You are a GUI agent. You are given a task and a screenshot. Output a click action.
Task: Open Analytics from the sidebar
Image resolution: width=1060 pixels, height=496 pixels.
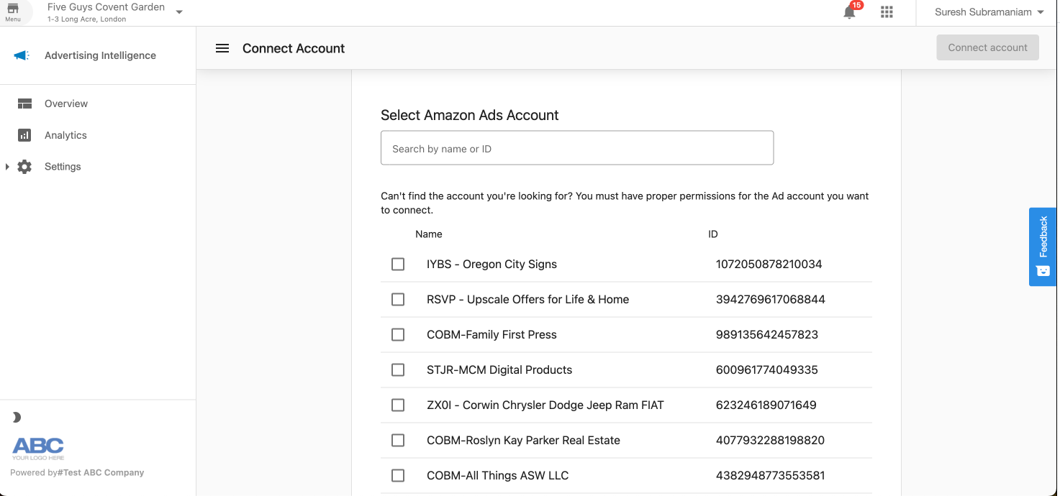(x=65, y=135)
